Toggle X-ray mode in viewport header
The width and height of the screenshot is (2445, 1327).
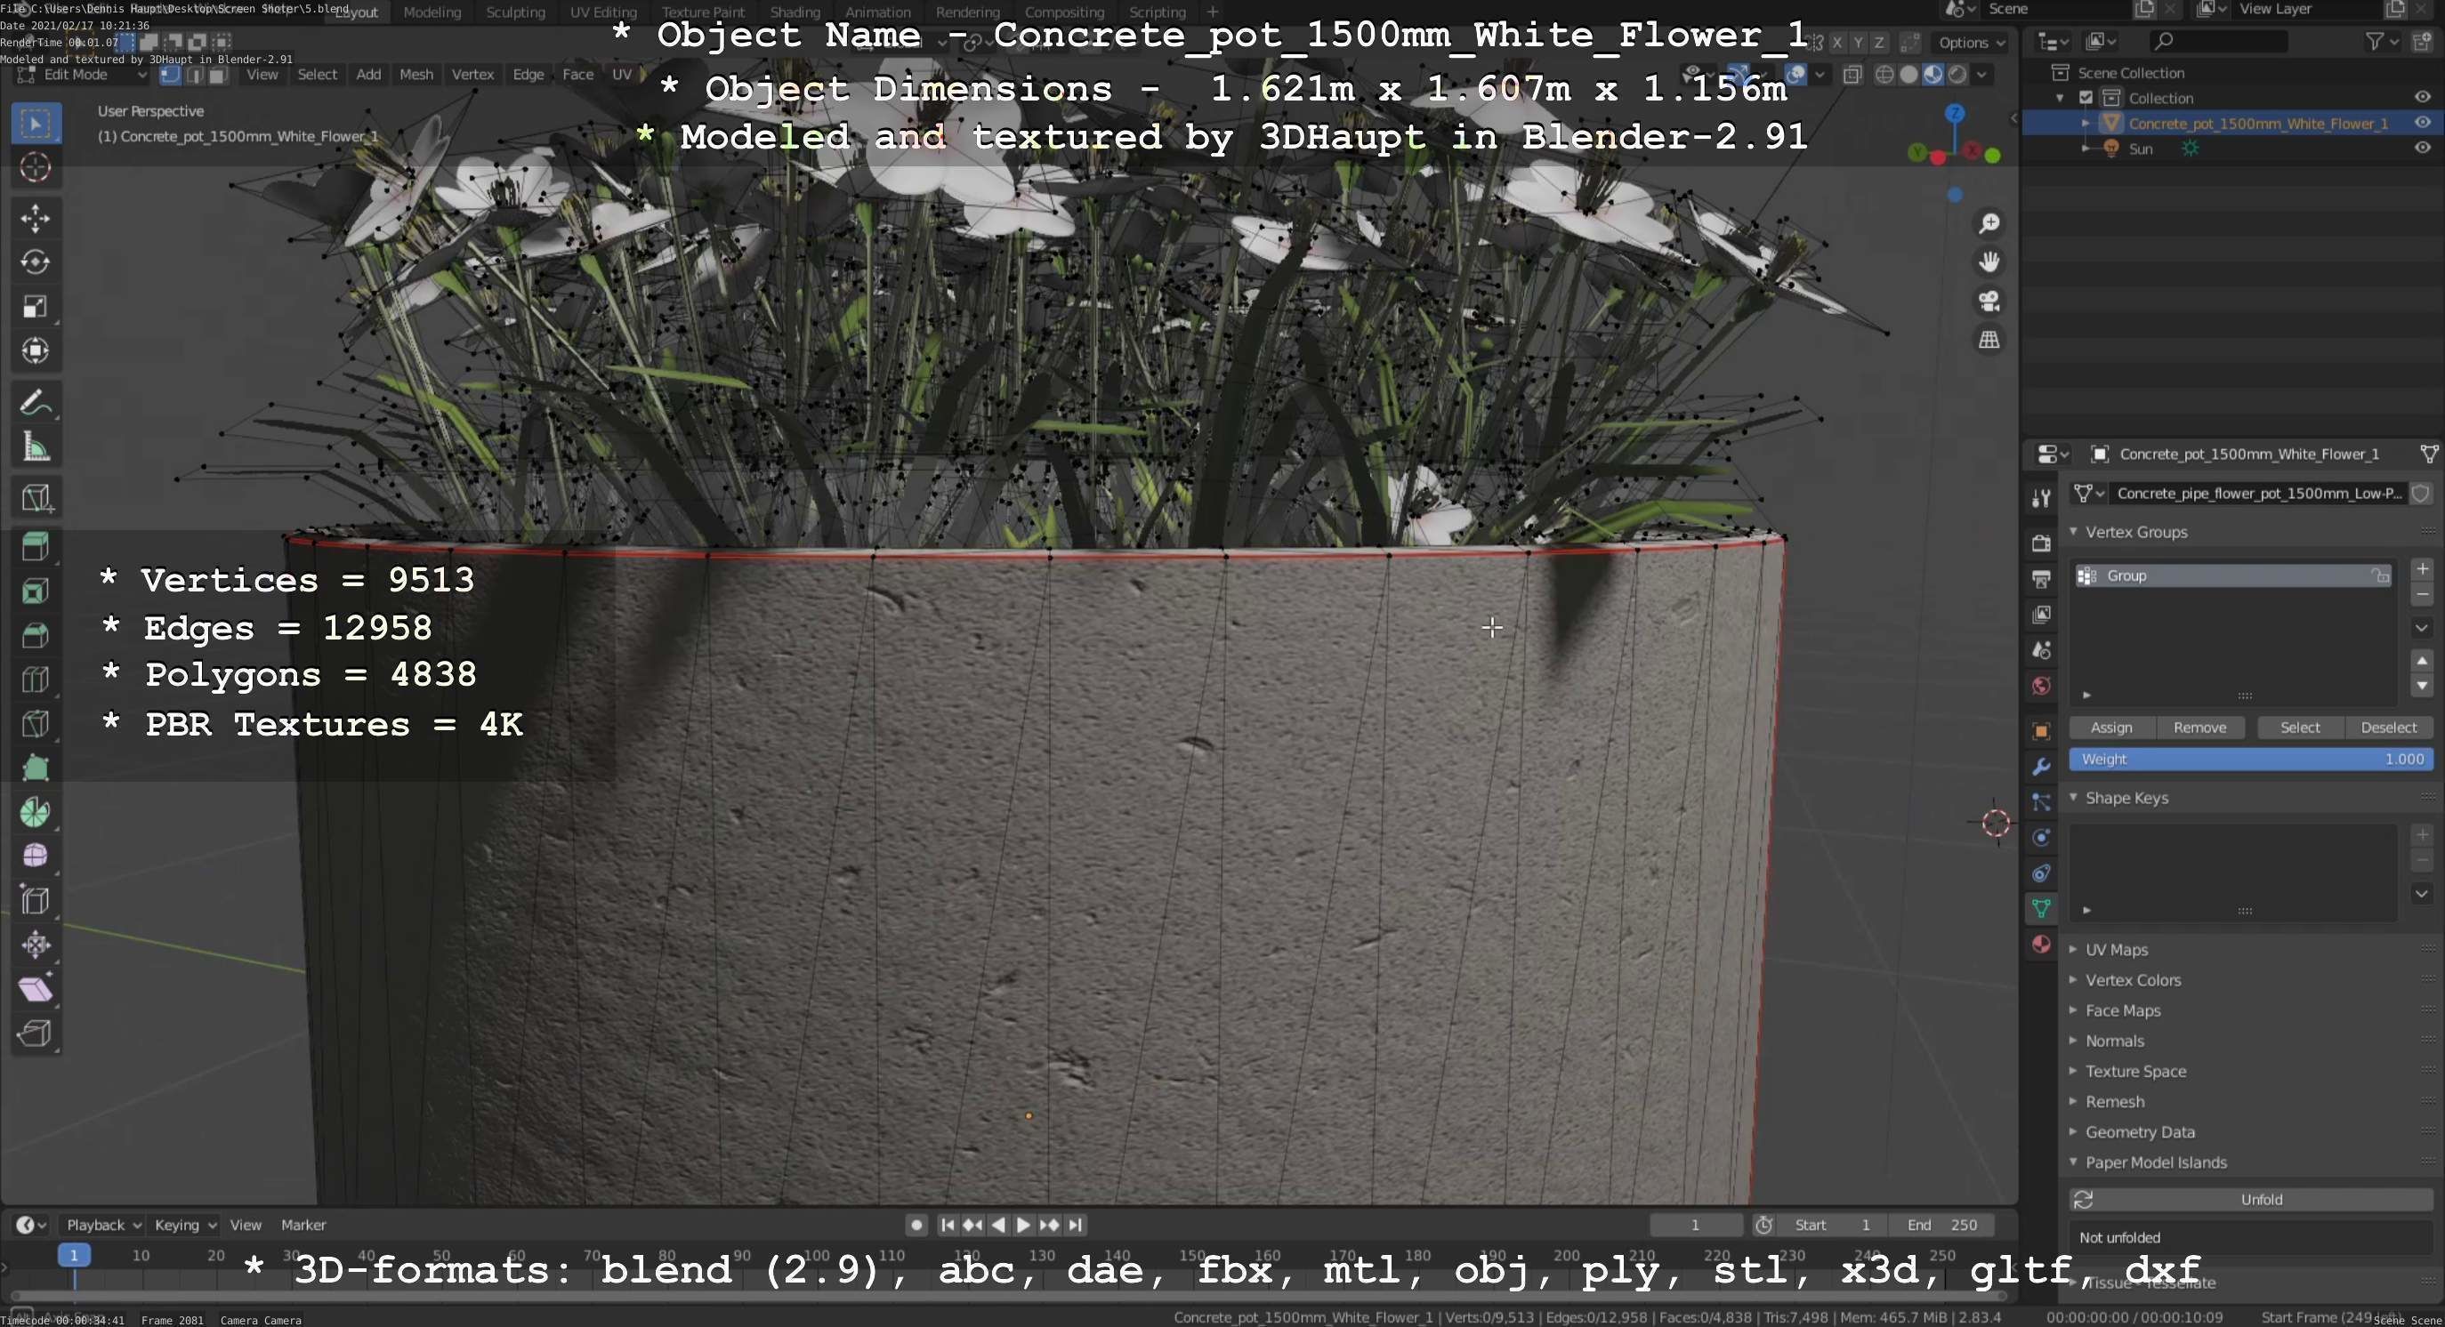coord(1852,74)
